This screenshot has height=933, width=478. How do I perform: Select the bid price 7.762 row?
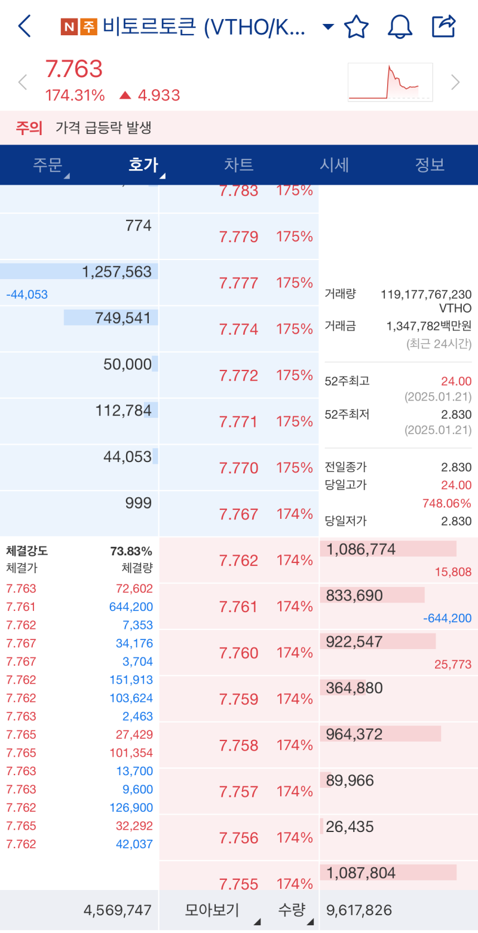click(x=239, y=560)
